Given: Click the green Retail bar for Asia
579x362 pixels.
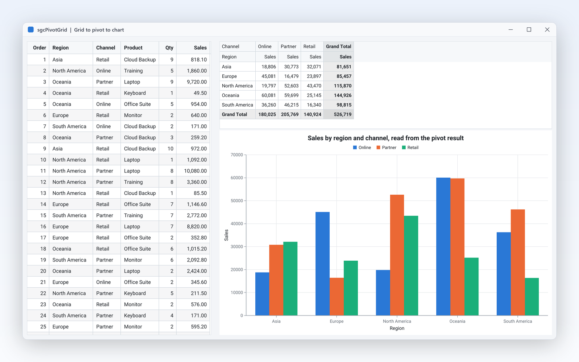Looking at the screenshot, I should click(x=290, y=279).
